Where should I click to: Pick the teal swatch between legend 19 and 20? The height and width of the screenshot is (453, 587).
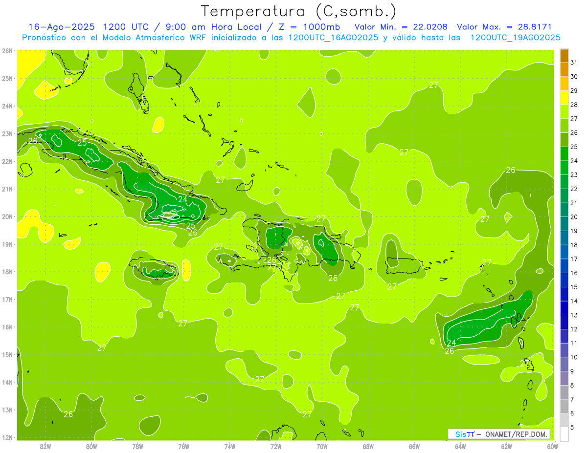564,223
